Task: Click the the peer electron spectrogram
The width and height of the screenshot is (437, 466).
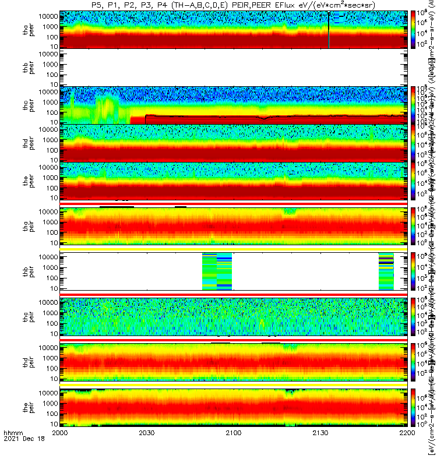Action: click(x=234, y=181)
